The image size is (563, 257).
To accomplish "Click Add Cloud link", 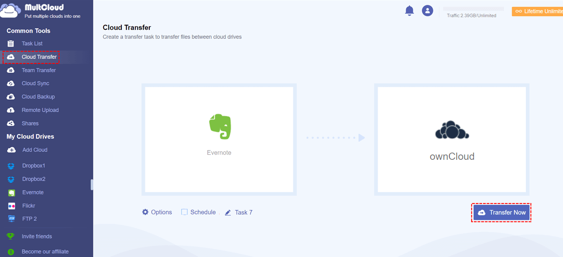I will (x=35, y=150).
